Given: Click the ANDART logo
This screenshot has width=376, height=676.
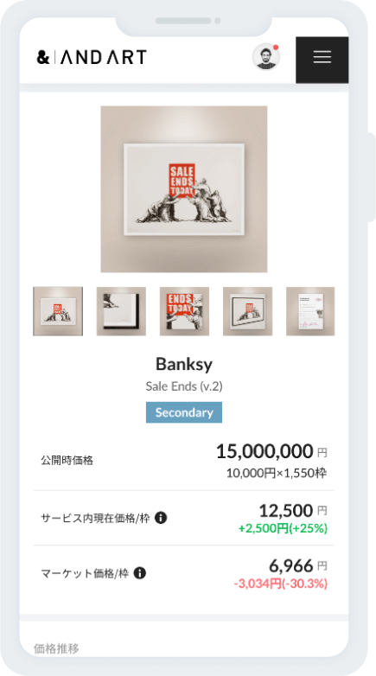Looking at the screenshot, I should pos(92,57).
